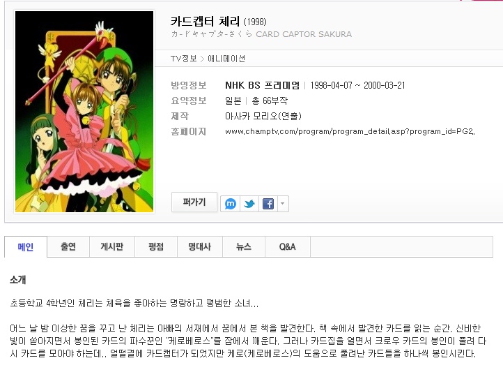Open the 게시판 tab
Image resolution: width=503 pixels, height=379 pixels.
pyautogui.click(x=112, y=247)
